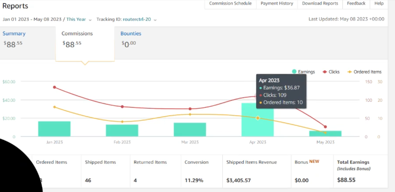This screenshot has width=395, height=192.
Task: Switch to the Bounties tab
Action: 131,34
